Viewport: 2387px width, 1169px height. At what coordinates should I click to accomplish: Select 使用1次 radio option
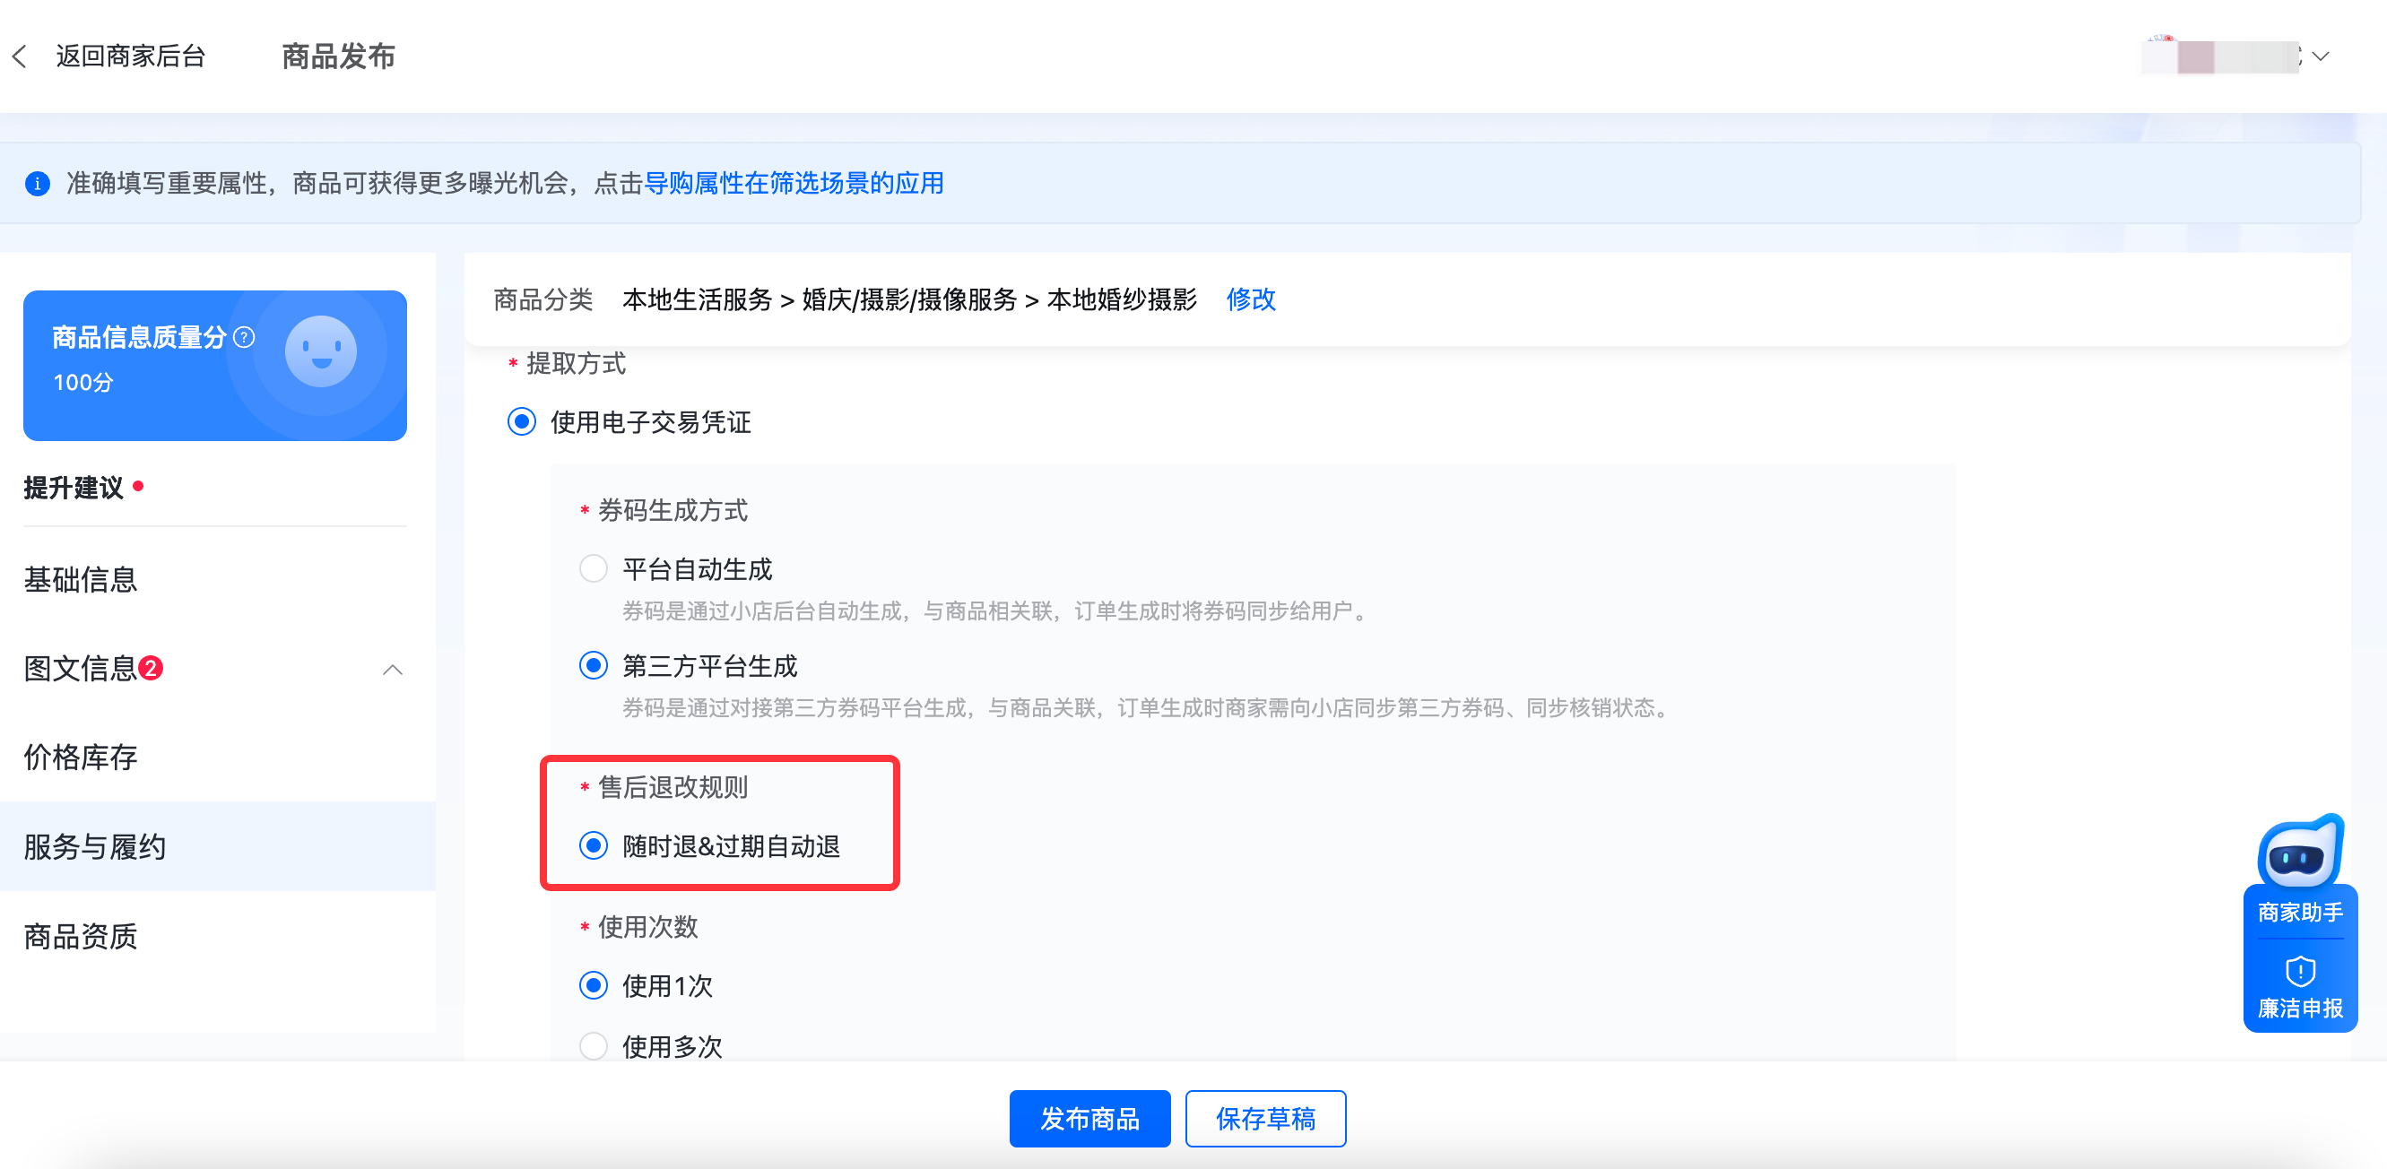(x=593, y=985)
